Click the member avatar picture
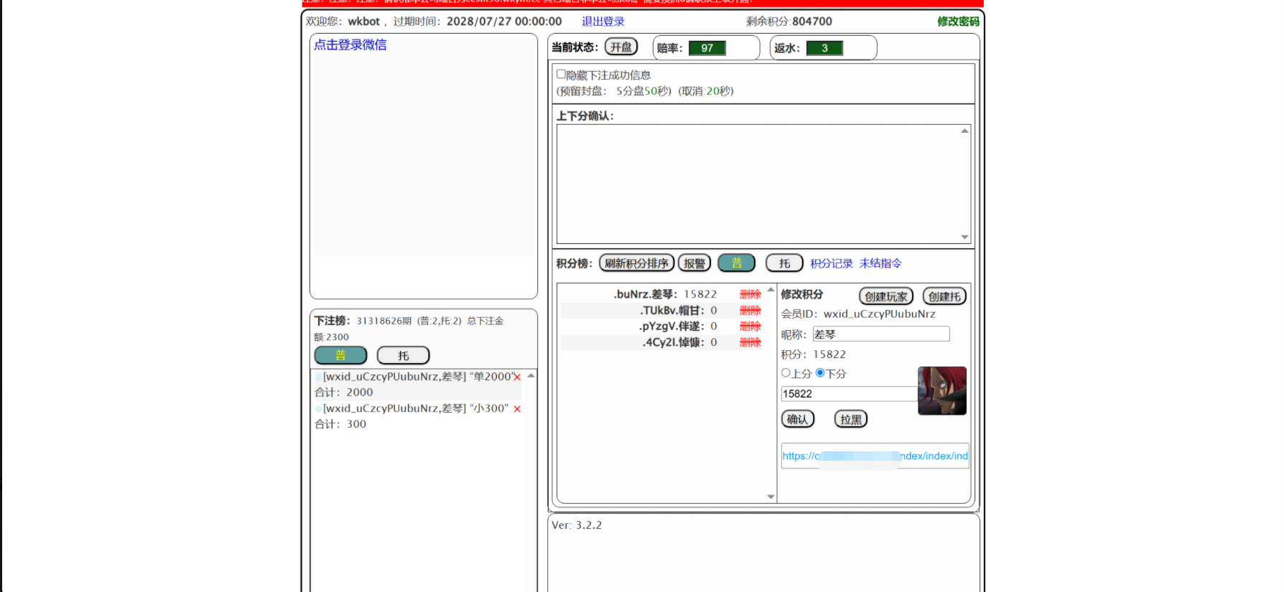 point(941,391)
